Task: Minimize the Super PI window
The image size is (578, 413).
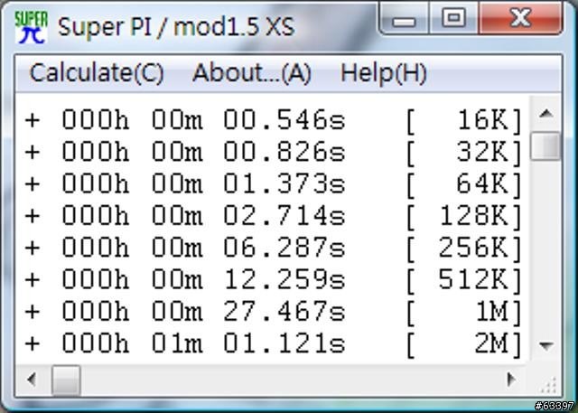Action: click(x=404, y=18)
